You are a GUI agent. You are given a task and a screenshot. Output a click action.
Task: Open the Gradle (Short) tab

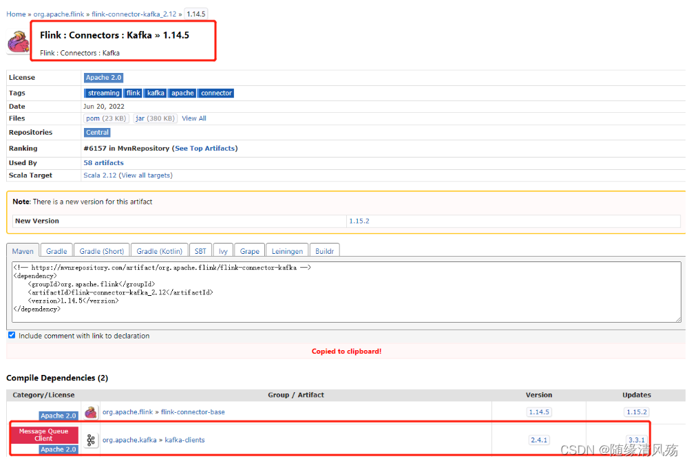pos(101,251)
